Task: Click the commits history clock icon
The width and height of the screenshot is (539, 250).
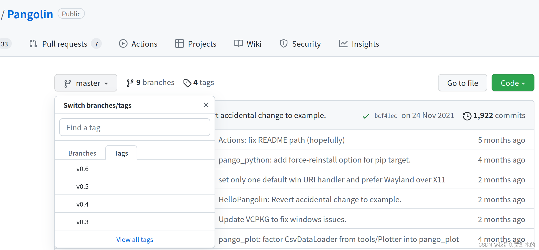Action: click(467, 116)
